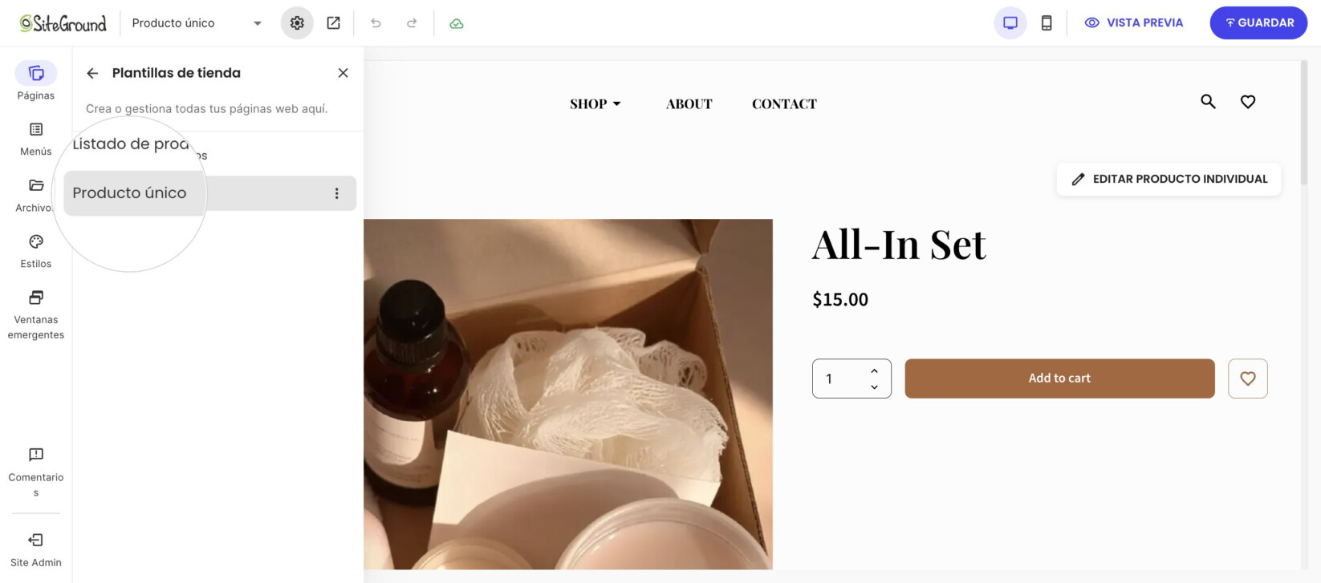Open page in new tab icon

click(x=333, y=23)
